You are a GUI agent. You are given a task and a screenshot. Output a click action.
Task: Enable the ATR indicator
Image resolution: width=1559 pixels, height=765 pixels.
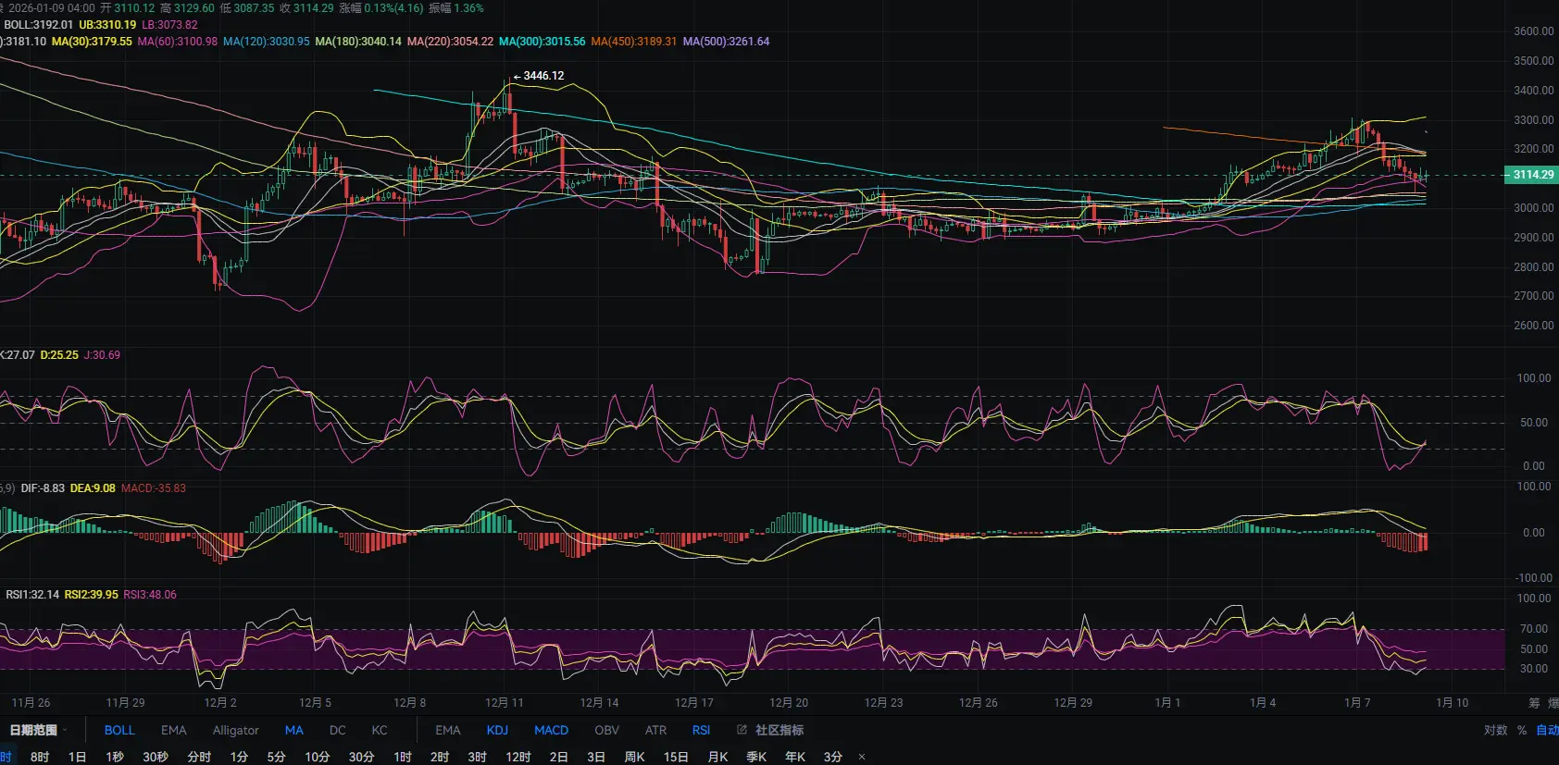coord(655,730)
